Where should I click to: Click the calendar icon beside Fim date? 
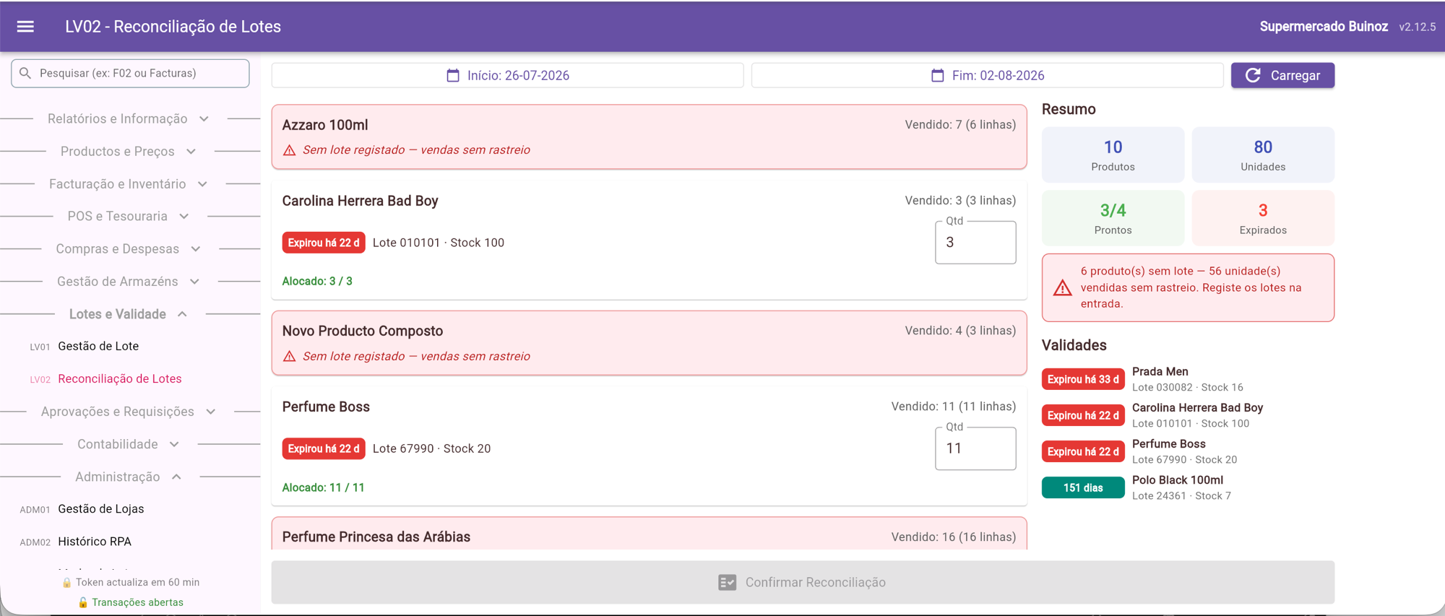(x=938, y=75)
